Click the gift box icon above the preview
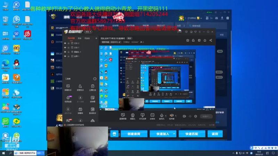This screenshot has height=156, width=278. pyautogui.click(x=188, y=40)
